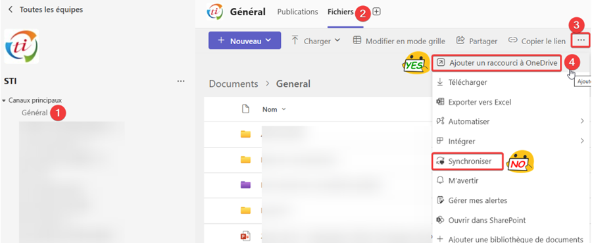Switch to the Publications tab
The image size is (592, 243).
tap(297, 12)
